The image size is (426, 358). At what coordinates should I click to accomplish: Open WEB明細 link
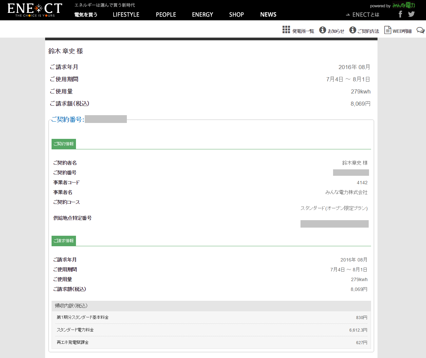pyautogui.click(x=402, y=31)
